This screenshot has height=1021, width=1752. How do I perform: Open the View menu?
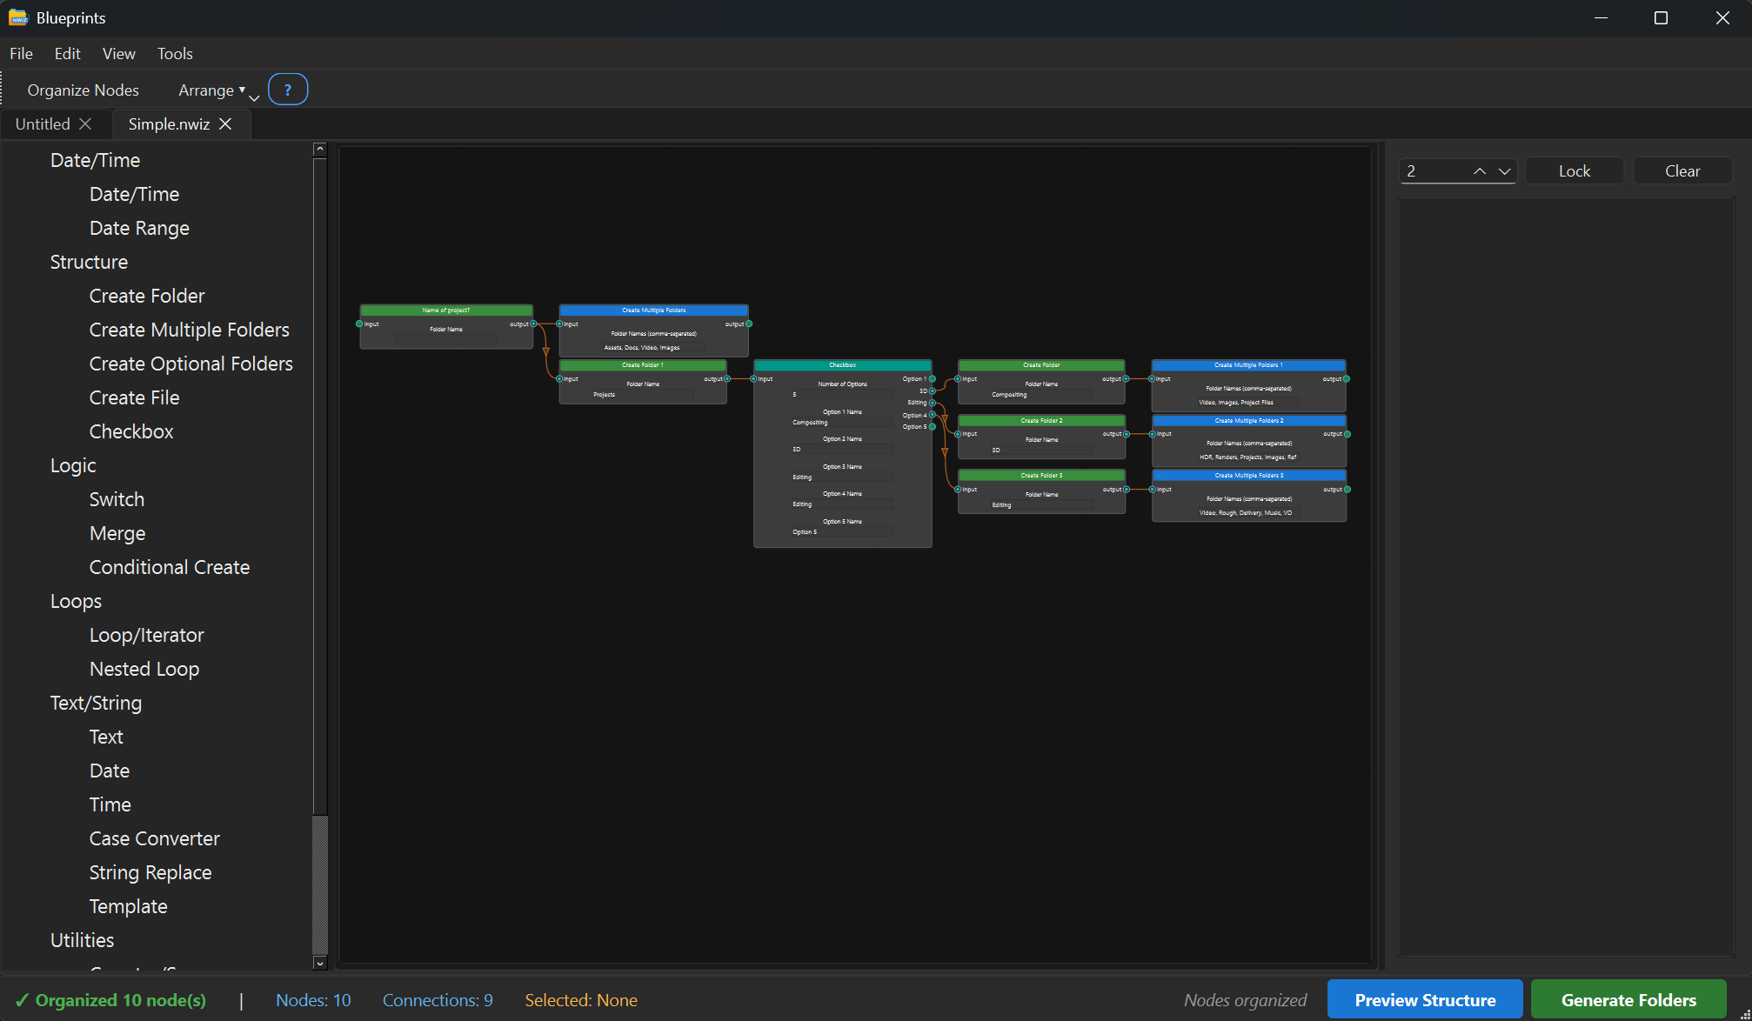[118, 53]
